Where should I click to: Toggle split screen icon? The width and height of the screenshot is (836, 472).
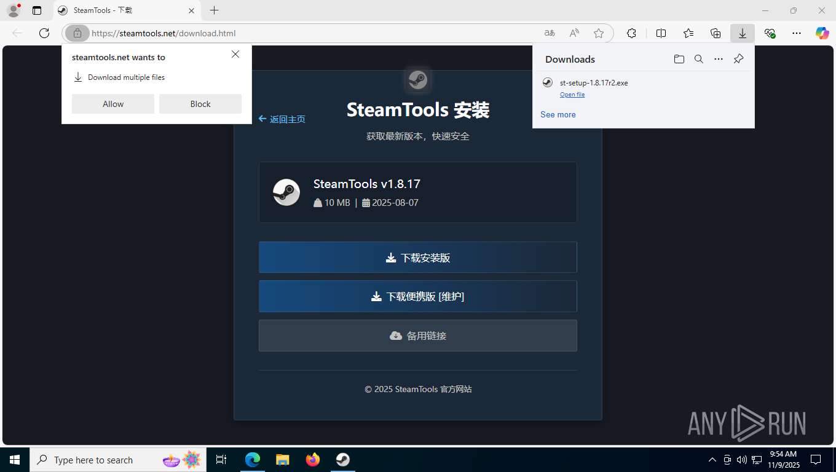click(x=661, y=33)
